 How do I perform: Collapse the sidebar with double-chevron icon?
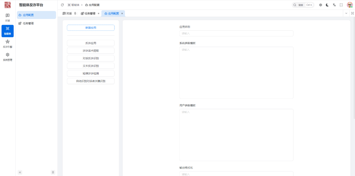click(20, 172)
